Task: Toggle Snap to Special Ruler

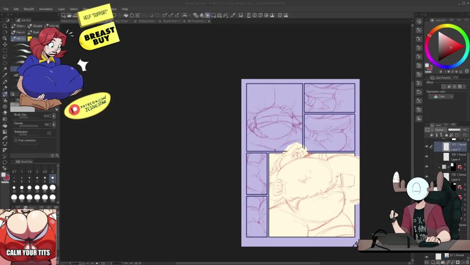Action: pyautogui.click(x=171, y=16)
